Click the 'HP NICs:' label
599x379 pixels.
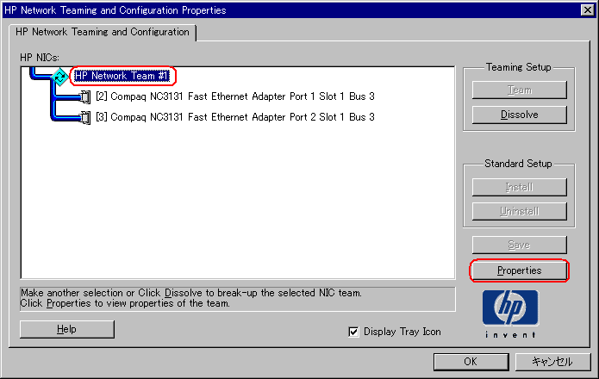[40, 58]
